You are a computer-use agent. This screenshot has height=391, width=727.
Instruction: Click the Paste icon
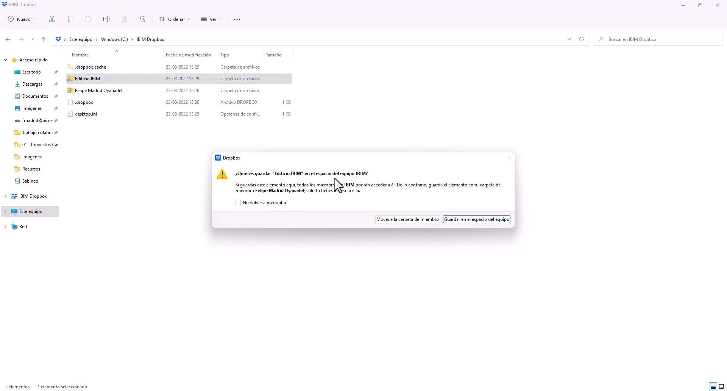click(x=88, y=19)
